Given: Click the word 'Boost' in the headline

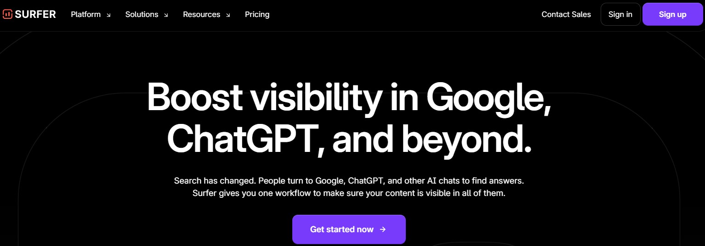Looking at the screenshot, I should [194, 97].
